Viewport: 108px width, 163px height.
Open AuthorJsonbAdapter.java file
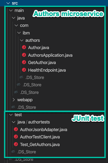point(43,130)
